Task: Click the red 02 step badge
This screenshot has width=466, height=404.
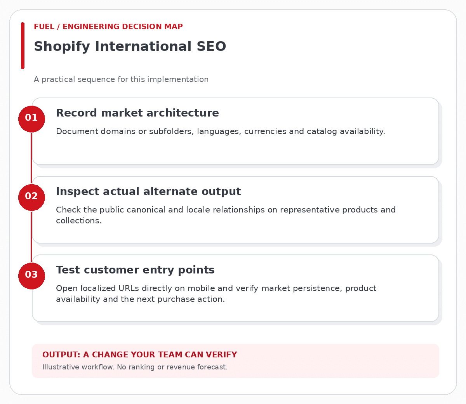Action: (x=31, y=197)
